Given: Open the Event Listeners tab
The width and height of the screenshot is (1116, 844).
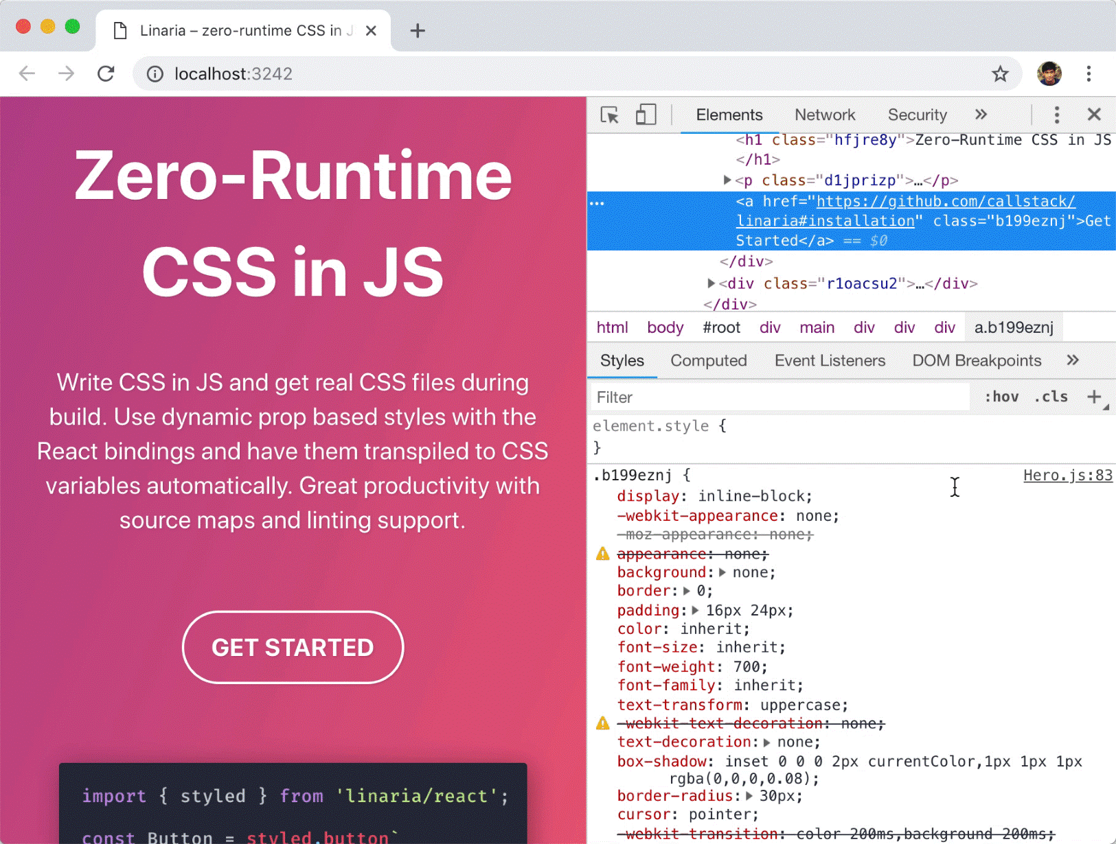Looking at the screenshot, I should [830, 360].
